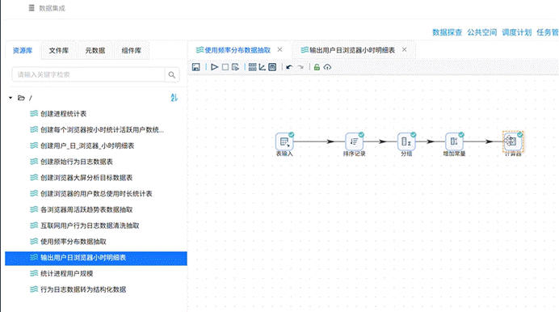
Task: Click the search magnifier icon
Action: pyautogui.click(x=172, y=75)
